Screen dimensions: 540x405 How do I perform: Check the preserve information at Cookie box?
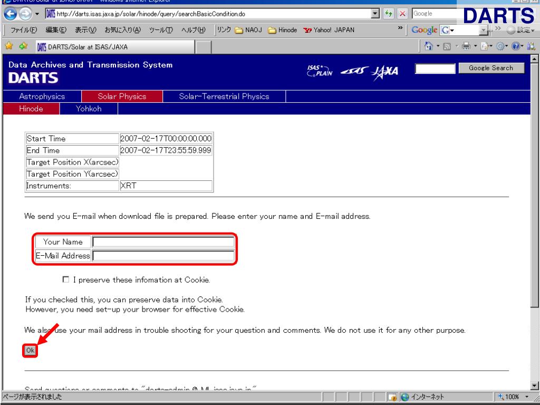point(65,279)
